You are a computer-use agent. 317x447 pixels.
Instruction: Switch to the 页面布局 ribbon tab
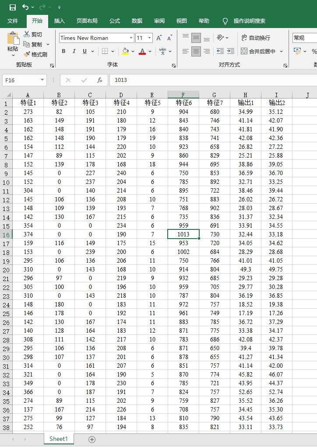pos(87,21)
